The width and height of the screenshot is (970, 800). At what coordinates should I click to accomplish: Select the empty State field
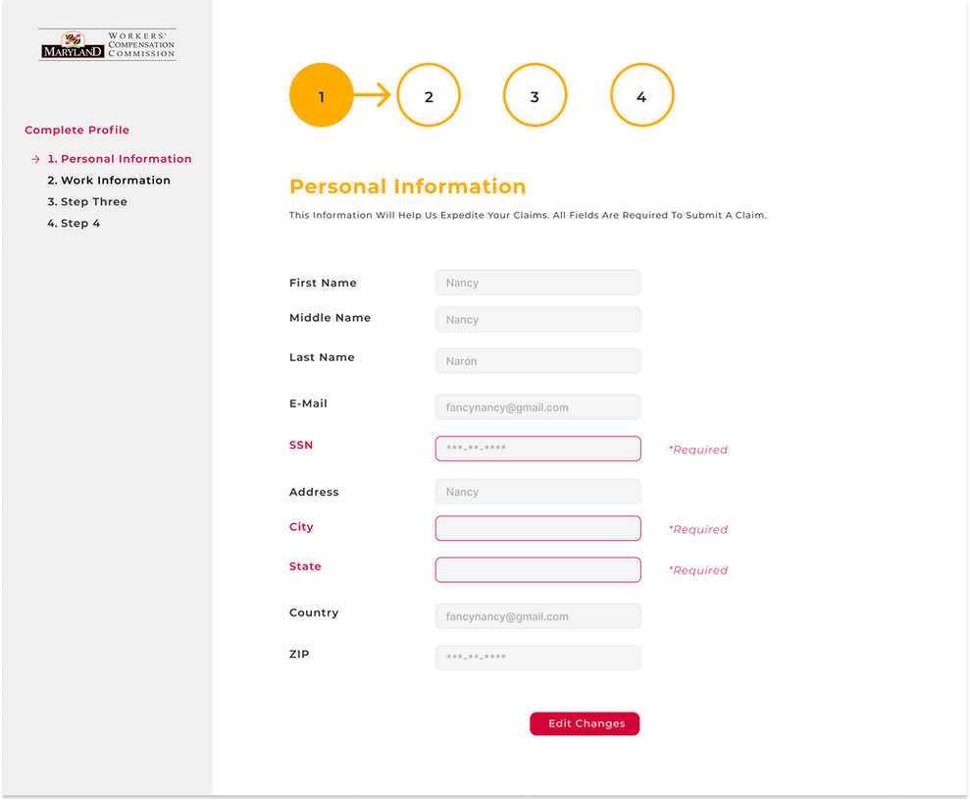click(537, 569)
